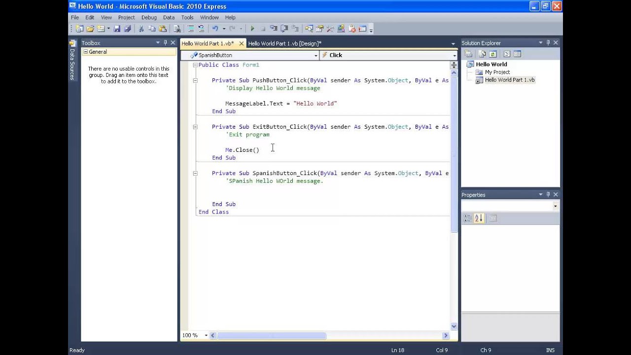The image size is (631, 355).
Task: Open the Tools menu
Action: (187, 17)
